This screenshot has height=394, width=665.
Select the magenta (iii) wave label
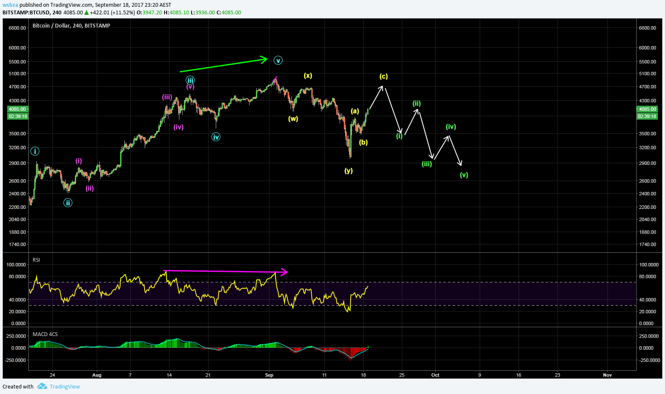[x=167, y=97]
